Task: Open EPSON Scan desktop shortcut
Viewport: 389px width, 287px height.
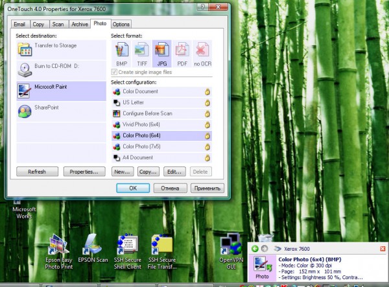Action: (x=93, y=248)
